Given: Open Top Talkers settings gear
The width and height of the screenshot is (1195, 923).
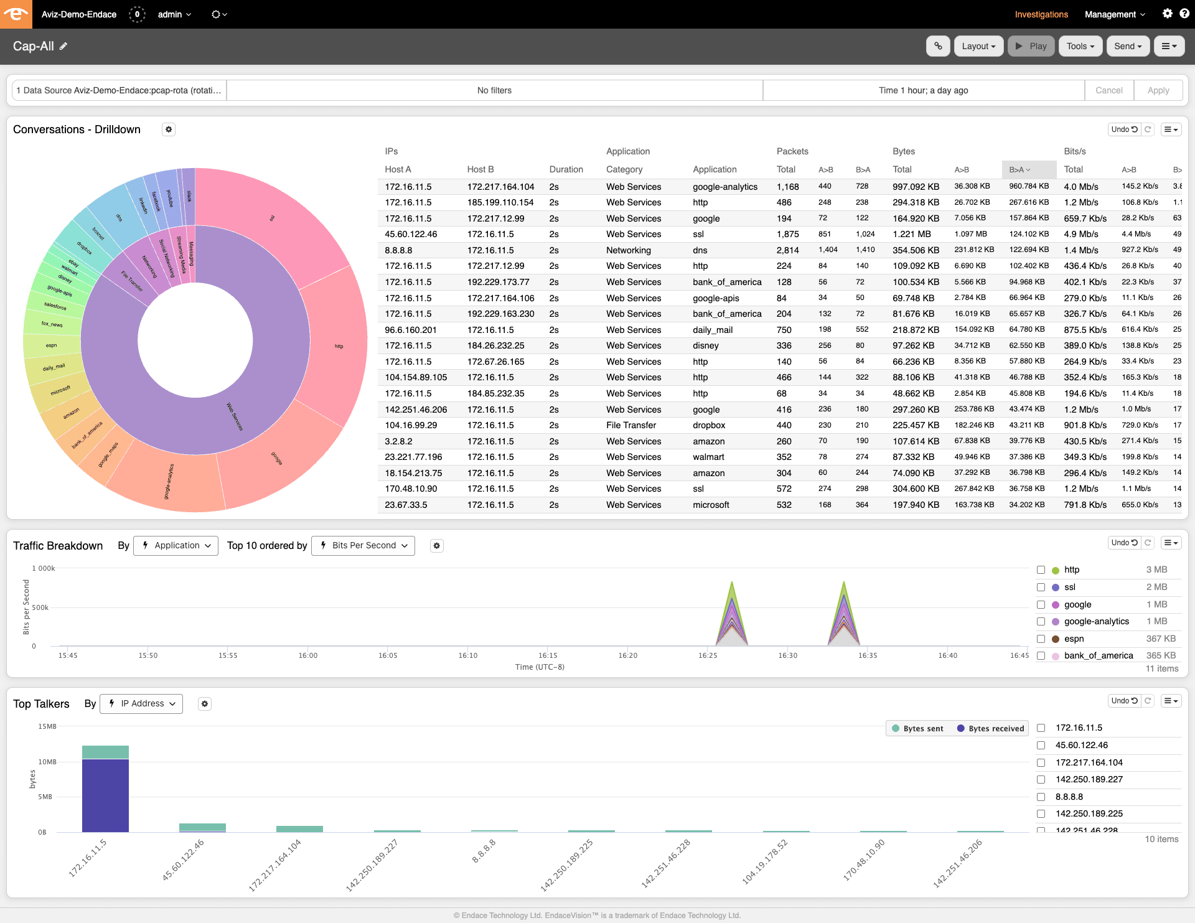Looking at the screenshot, I should point(205,704).
